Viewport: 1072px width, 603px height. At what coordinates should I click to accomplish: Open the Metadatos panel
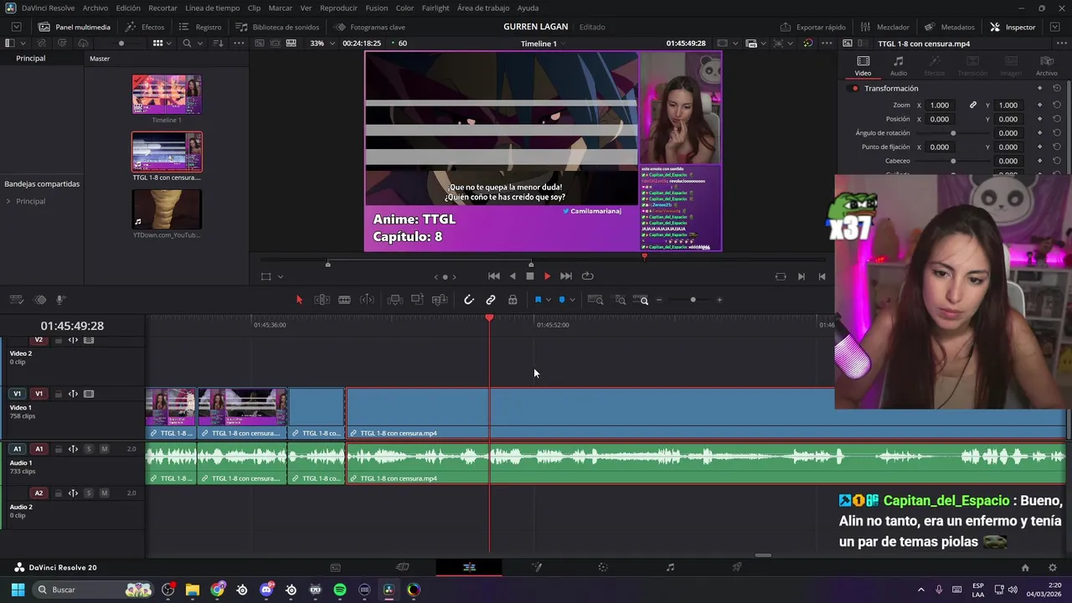click(950, 27)
